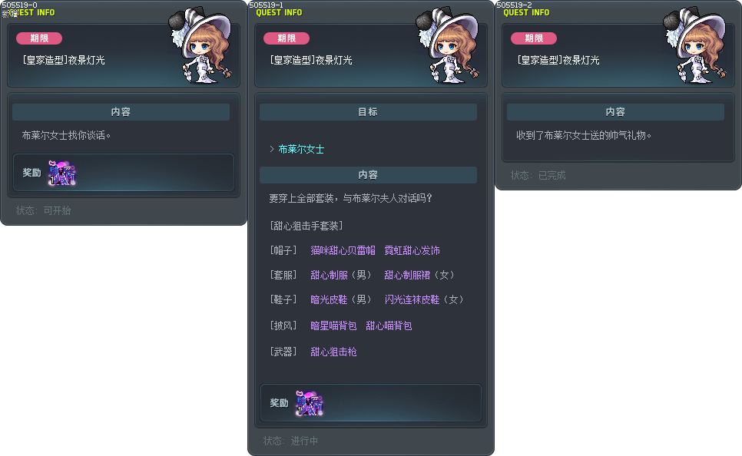Click the 霓虹甜心发饰 item link
The height and width of the screenshot is (456, 742).
point(412,250)
